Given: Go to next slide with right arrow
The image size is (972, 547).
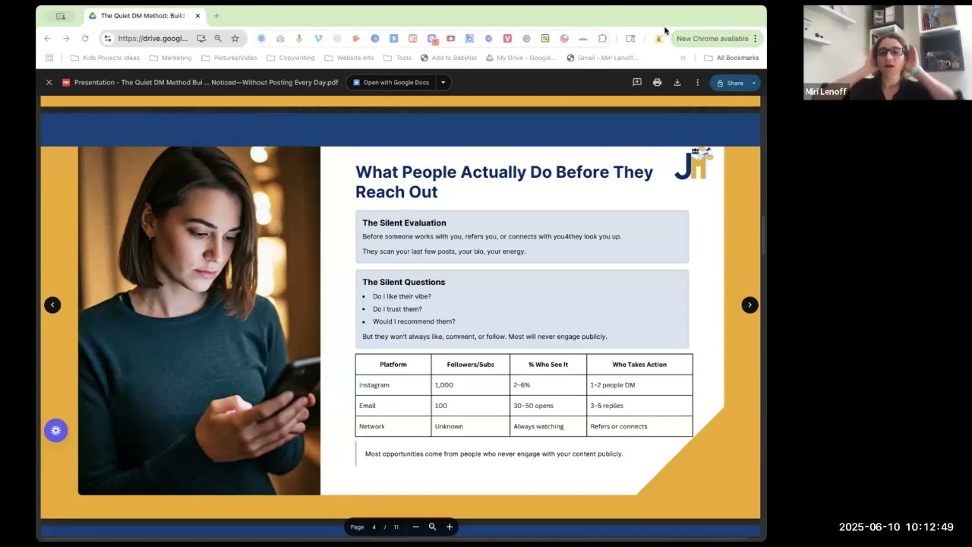Looking at the screenshot, I should (x=750, y=305).
